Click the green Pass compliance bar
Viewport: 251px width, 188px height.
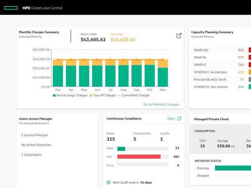click(121, 149)
